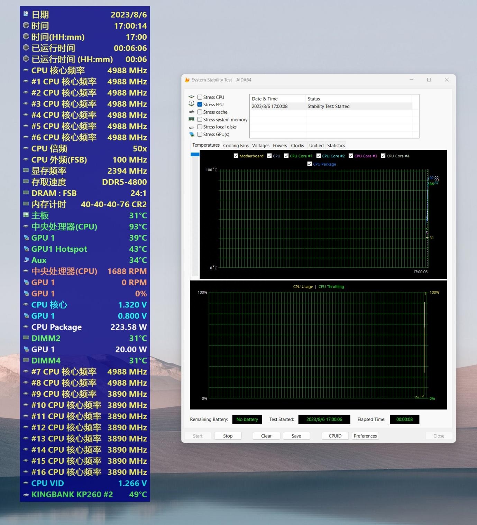Click the icon next to Aux 34°C
The image size is (477, 525).
coord(26,260)
